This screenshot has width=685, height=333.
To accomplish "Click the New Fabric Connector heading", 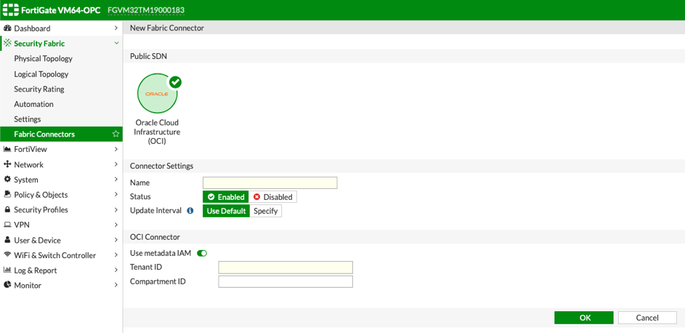I will pyautogui.click(x=167, y=28).
